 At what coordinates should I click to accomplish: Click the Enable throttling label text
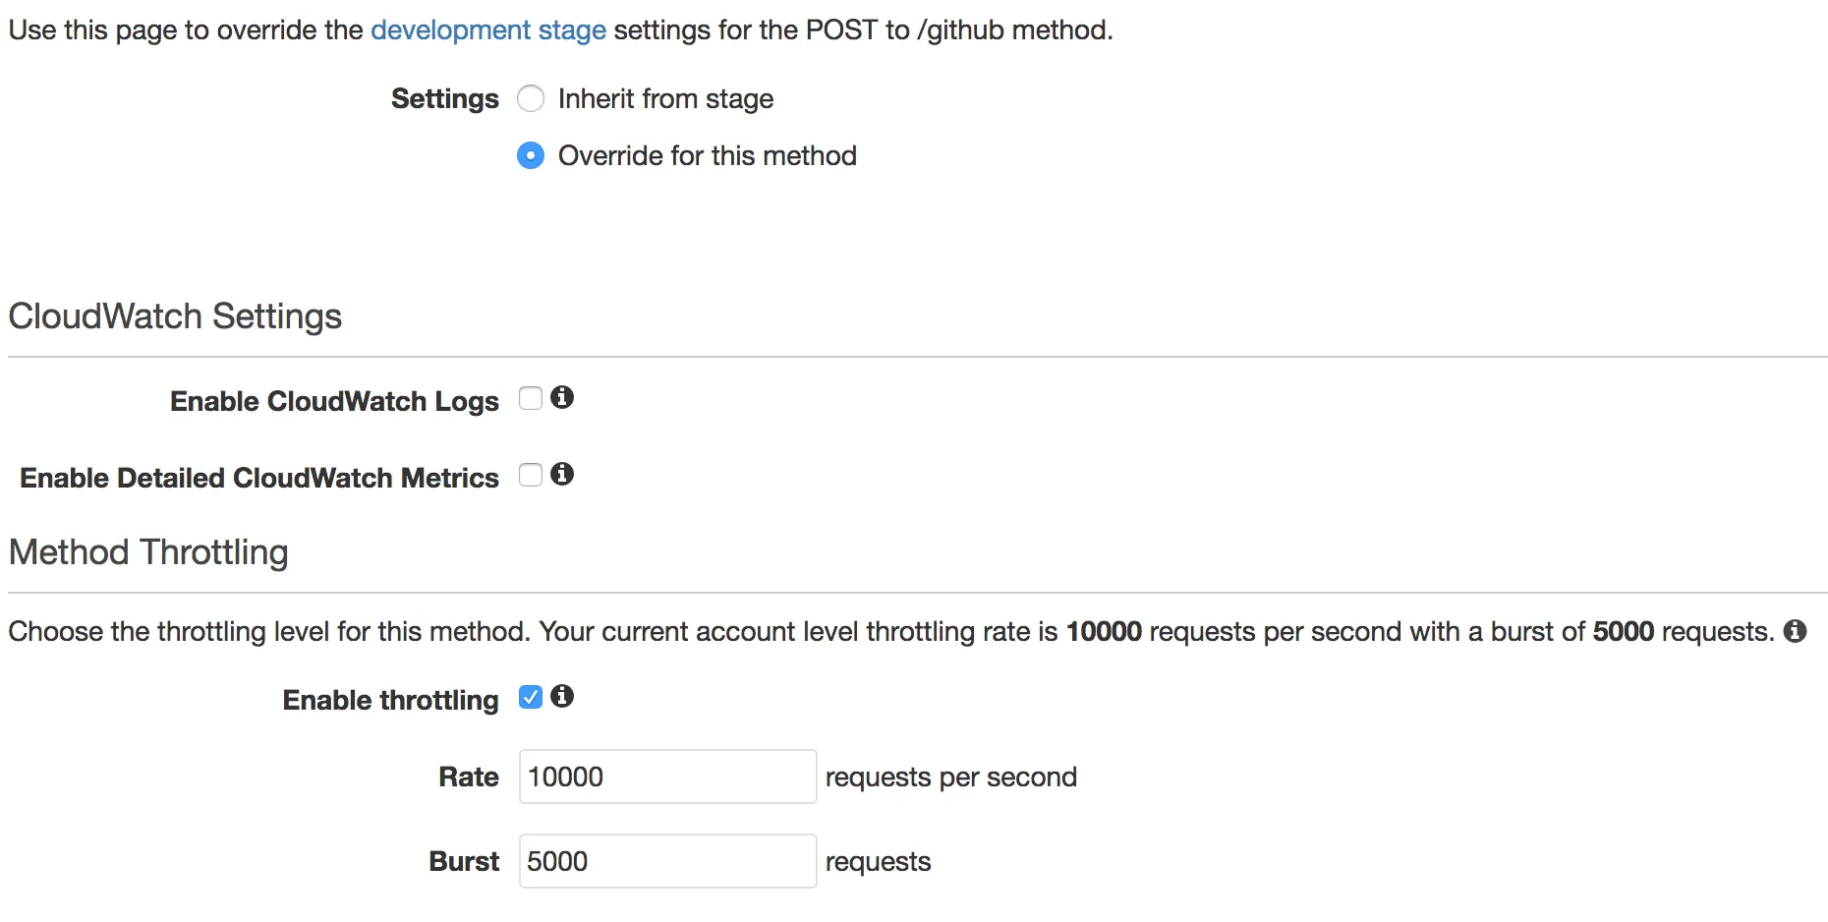click(390, 700)
